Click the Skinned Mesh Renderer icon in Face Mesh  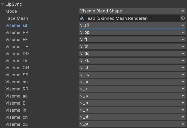click(x=82, y=18)
